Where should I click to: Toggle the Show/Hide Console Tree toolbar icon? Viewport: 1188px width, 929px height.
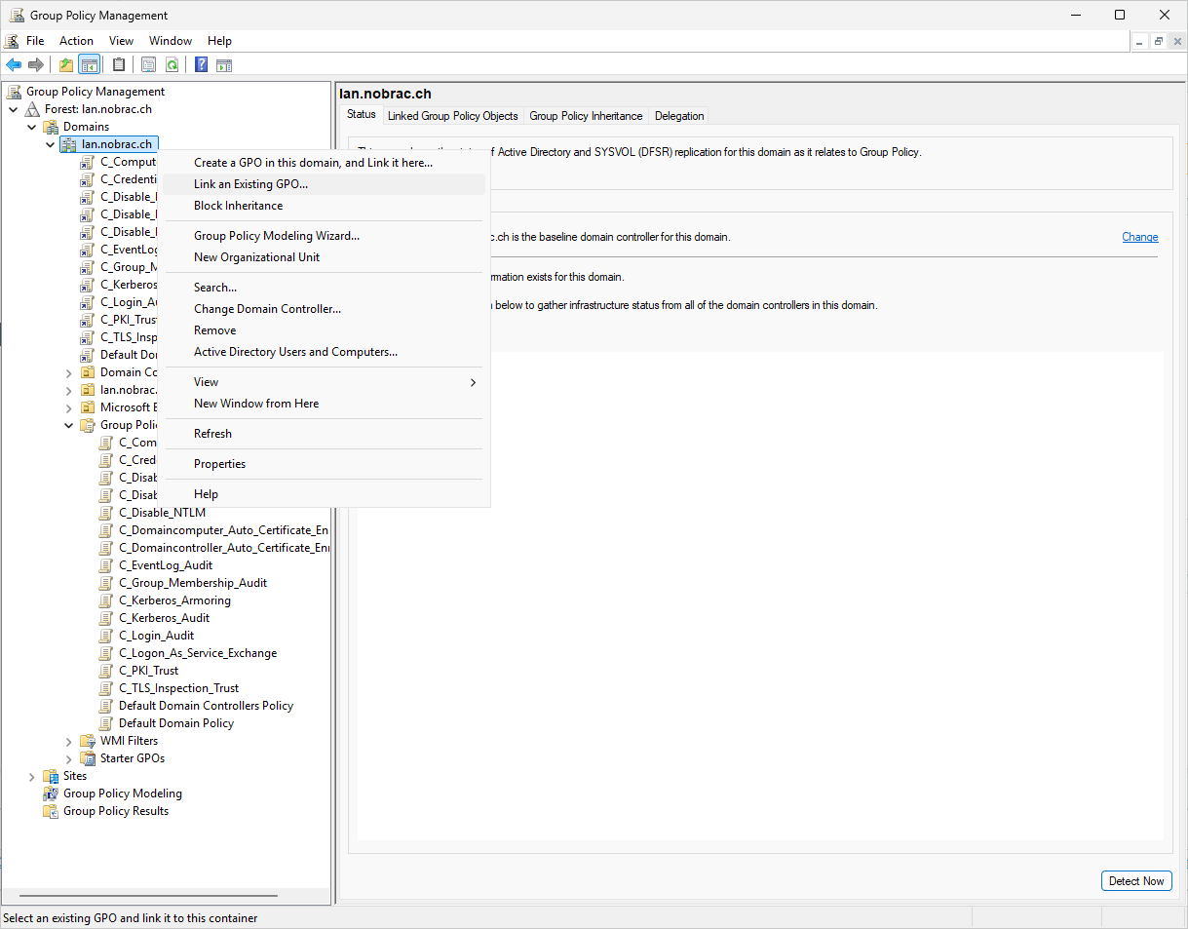tap(89, 65)
